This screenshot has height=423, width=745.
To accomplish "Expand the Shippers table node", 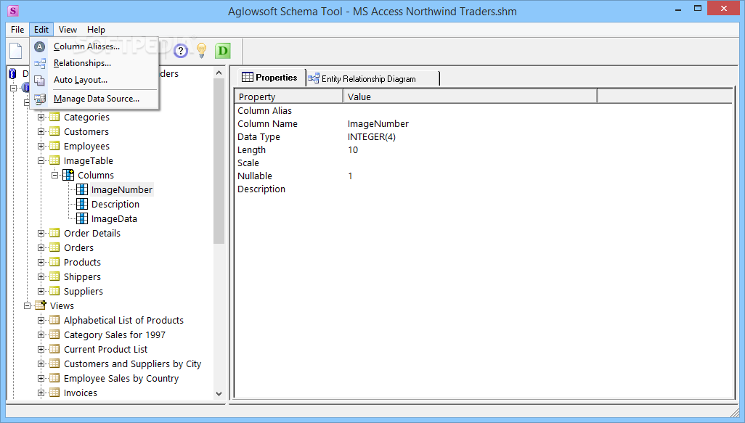I will click(x=41, y=276).
